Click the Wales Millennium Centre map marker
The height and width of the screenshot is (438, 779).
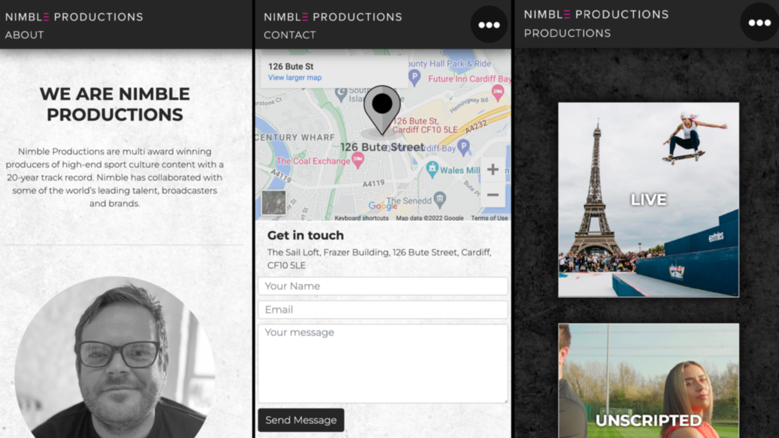432,169
